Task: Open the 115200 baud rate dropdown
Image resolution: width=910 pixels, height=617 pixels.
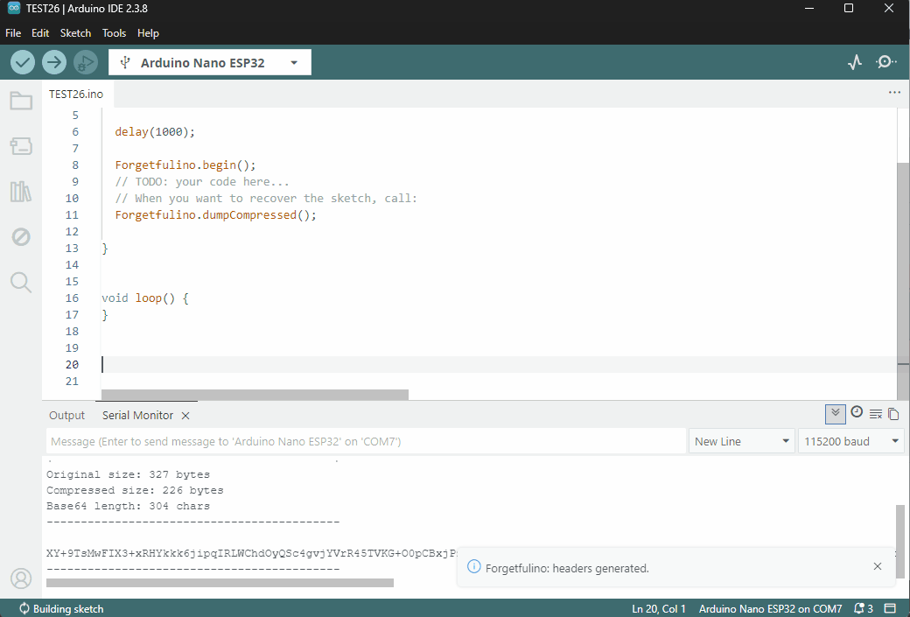Action: coord(850,441)
